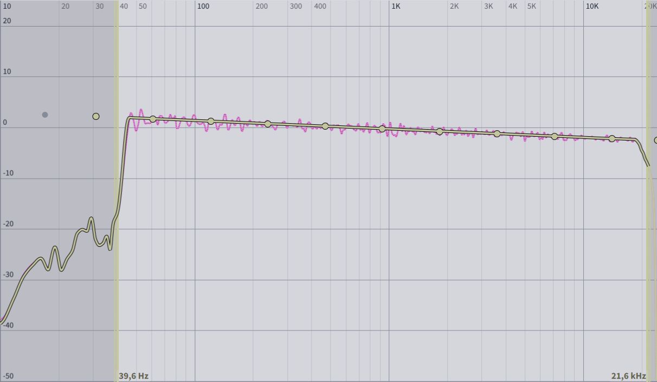657x382 pixels.
Task: Click the 10K frequency axis label
Action: tap(592, 6)
